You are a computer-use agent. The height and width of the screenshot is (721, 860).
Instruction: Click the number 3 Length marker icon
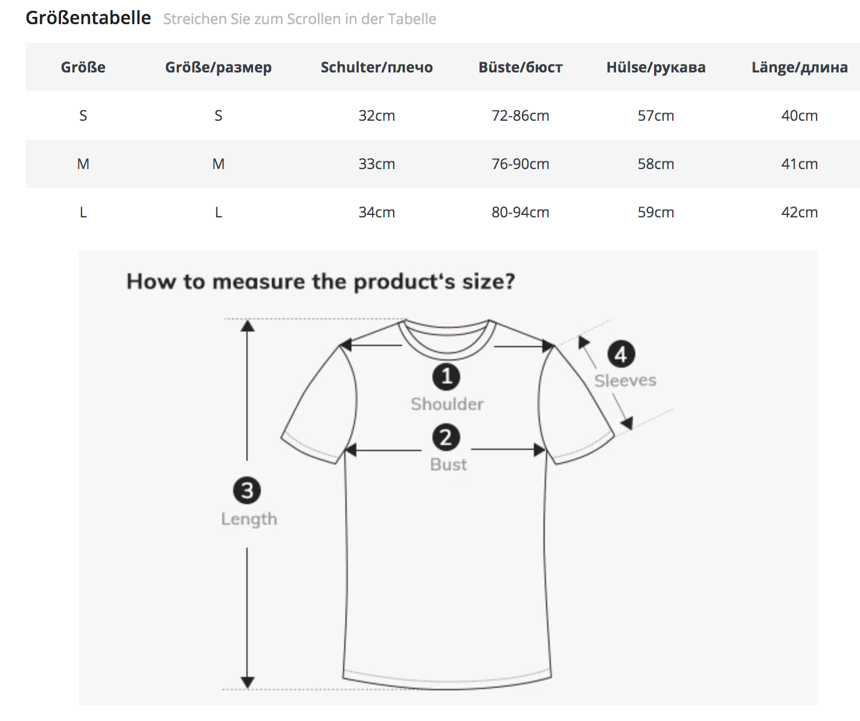[247, 490]
